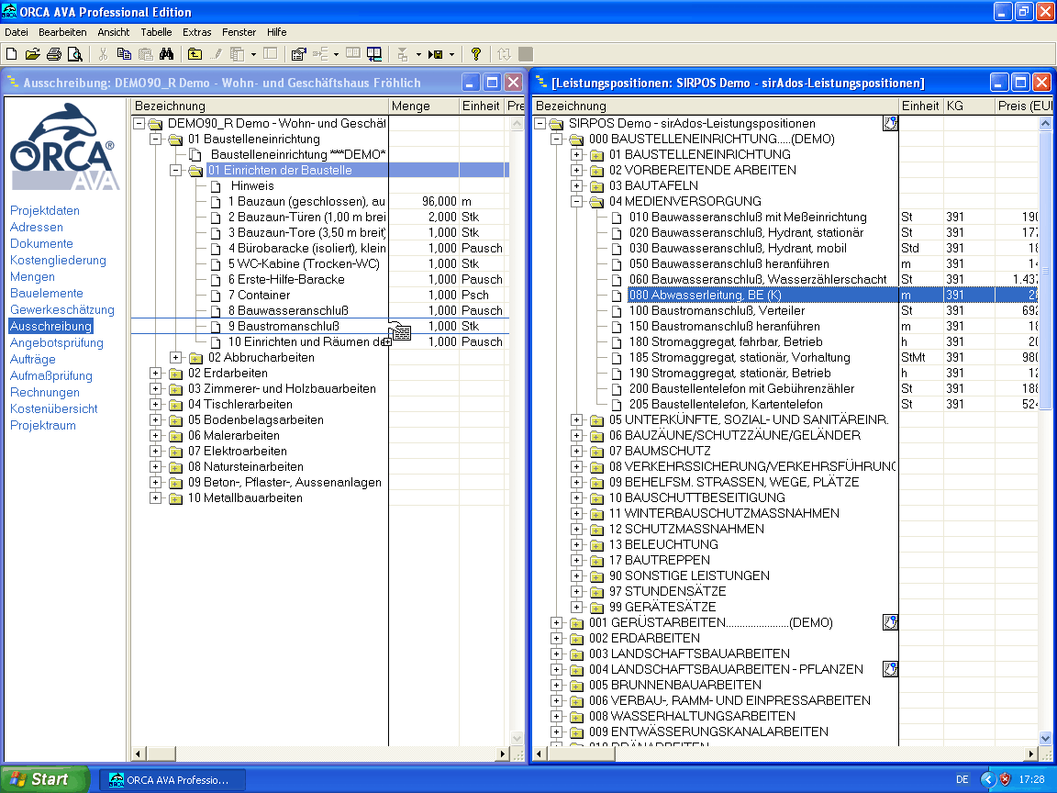Open the Projektraum sidebar link
The image size is (1057, 793).
42,426
